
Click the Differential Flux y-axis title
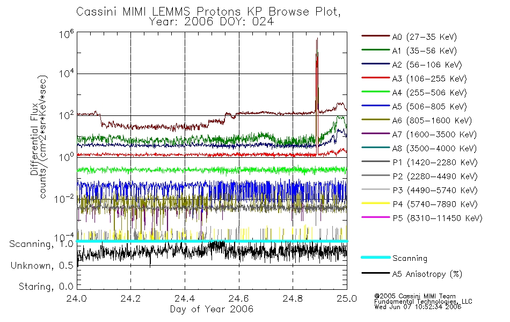(34, 140)
